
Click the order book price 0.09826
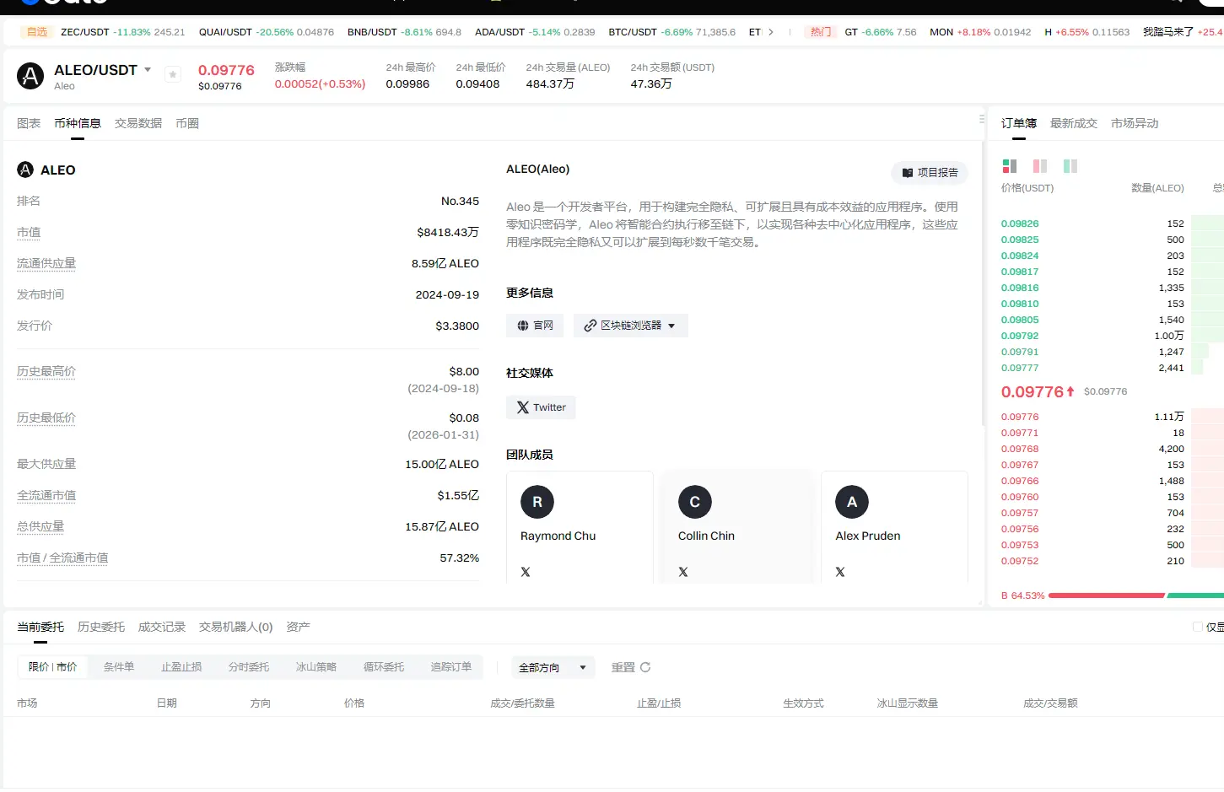point(1020,224)
